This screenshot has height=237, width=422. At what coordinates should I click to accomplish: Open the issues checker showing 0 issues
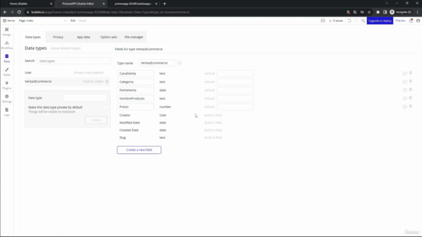[336, 20]
